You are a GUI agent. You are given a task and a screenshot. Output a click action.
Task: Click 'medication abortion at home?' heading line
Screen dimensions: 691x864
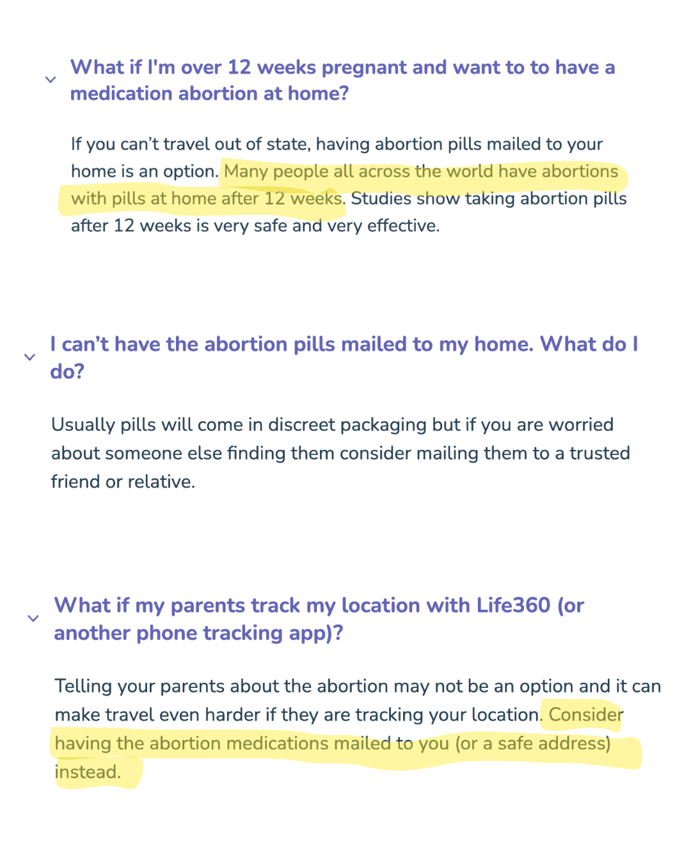coord(209,94)
